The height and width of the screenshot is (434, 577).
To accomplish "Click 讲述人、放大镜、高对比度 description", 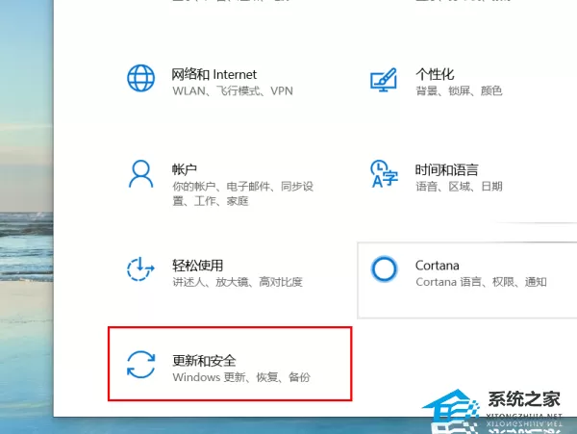I will point(238,282).
